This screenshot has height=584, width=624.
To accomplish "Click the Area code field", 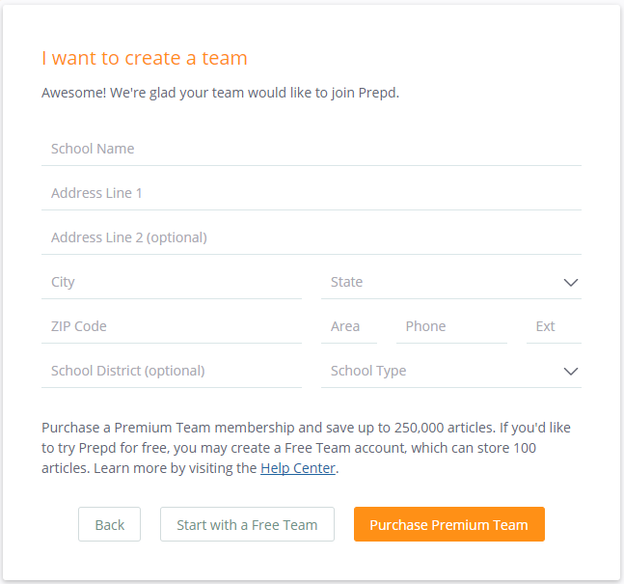I will (349, 326).
